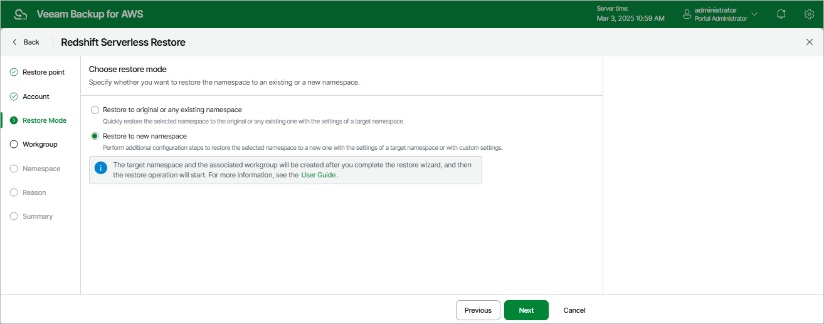Expand the administrator account dropdown
The width and height of the screenshot is (824, 324).
tap(754, 14)
